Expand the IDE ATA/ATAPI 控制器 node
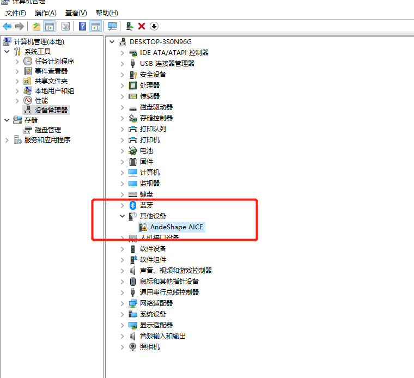 click(122, 53)
